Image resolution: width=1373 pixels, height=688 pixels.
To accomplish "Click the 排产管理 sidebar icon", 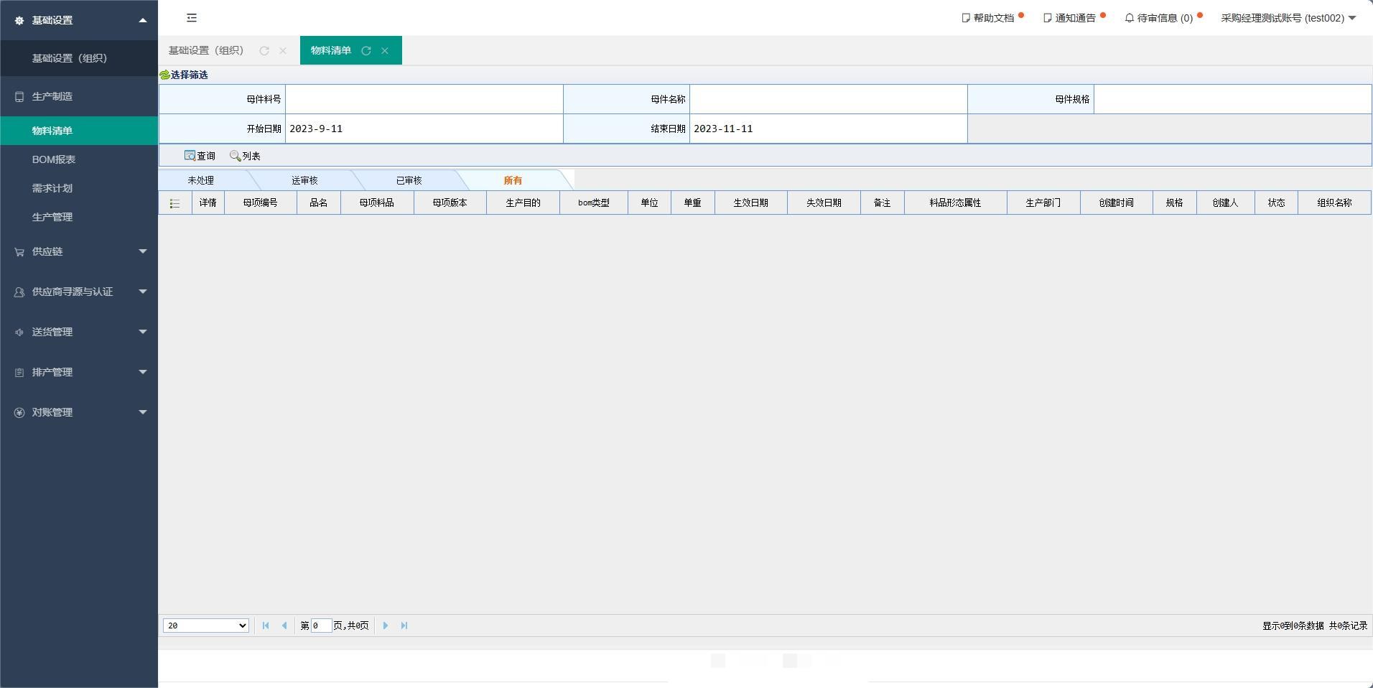I will 19,372.
